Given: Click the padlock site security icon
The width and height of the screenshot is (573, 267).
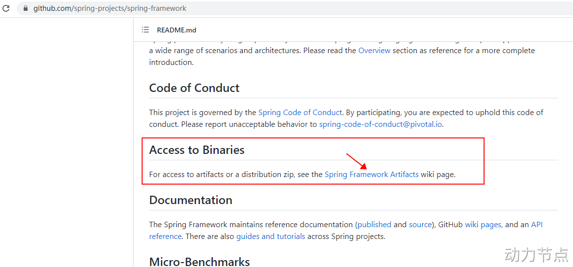Looking at the screenshot, I should pos(26,8).
